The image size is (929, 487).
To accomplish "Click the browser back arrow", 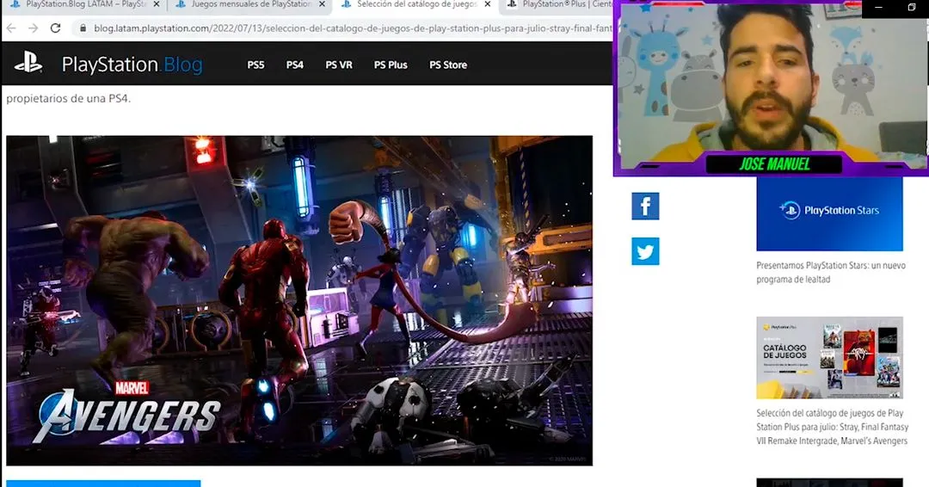I will click(x=11, y=28).
